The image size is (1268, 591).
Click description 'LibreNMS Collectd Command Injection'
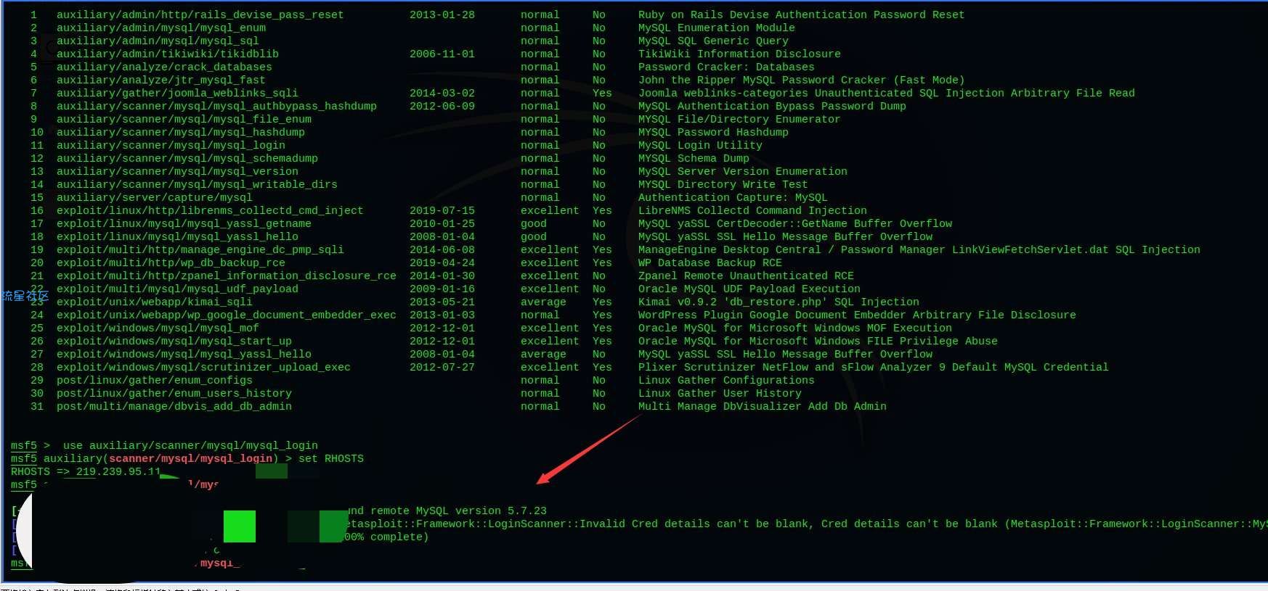pos(752,210)
